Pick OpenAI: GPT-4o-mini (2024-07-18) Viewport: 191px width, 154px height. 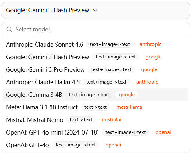click(52, 132)
